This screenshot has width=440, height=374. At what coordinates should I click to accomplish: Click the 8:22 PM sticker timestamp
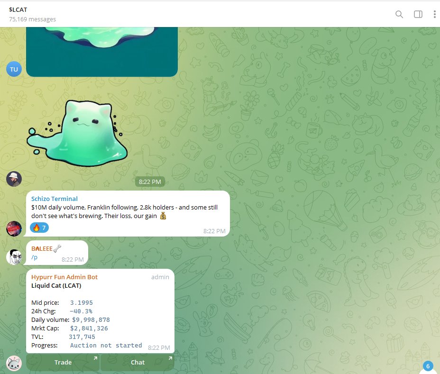tap(150, 182)
